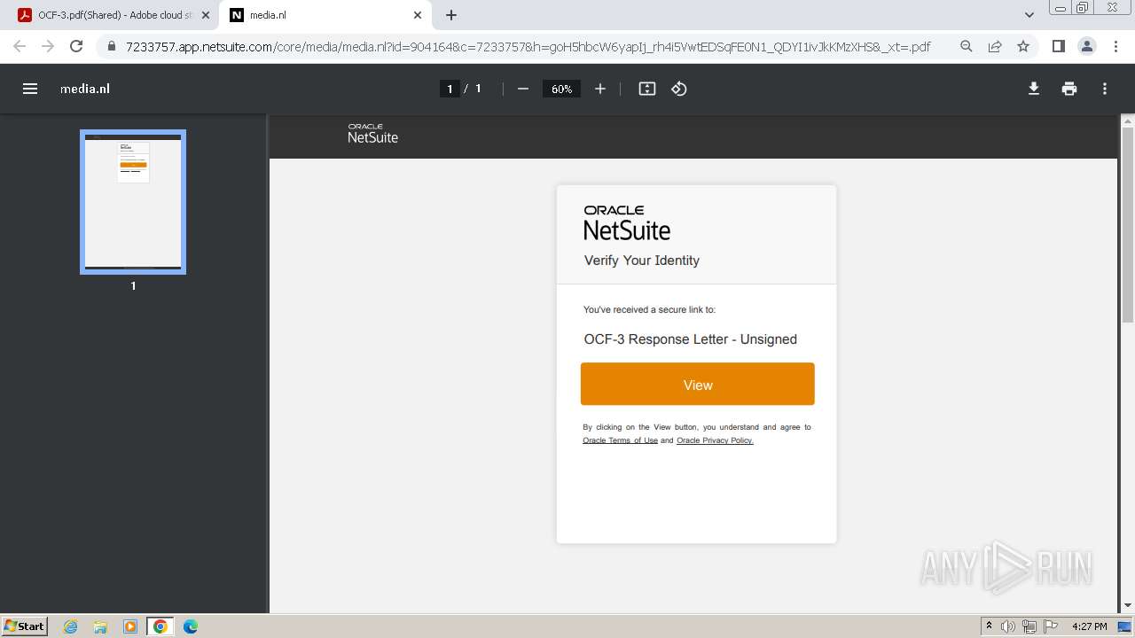This screenshot has height=638, width=1135.
Task: Close the media.nl tab
Action: point(418,15)
